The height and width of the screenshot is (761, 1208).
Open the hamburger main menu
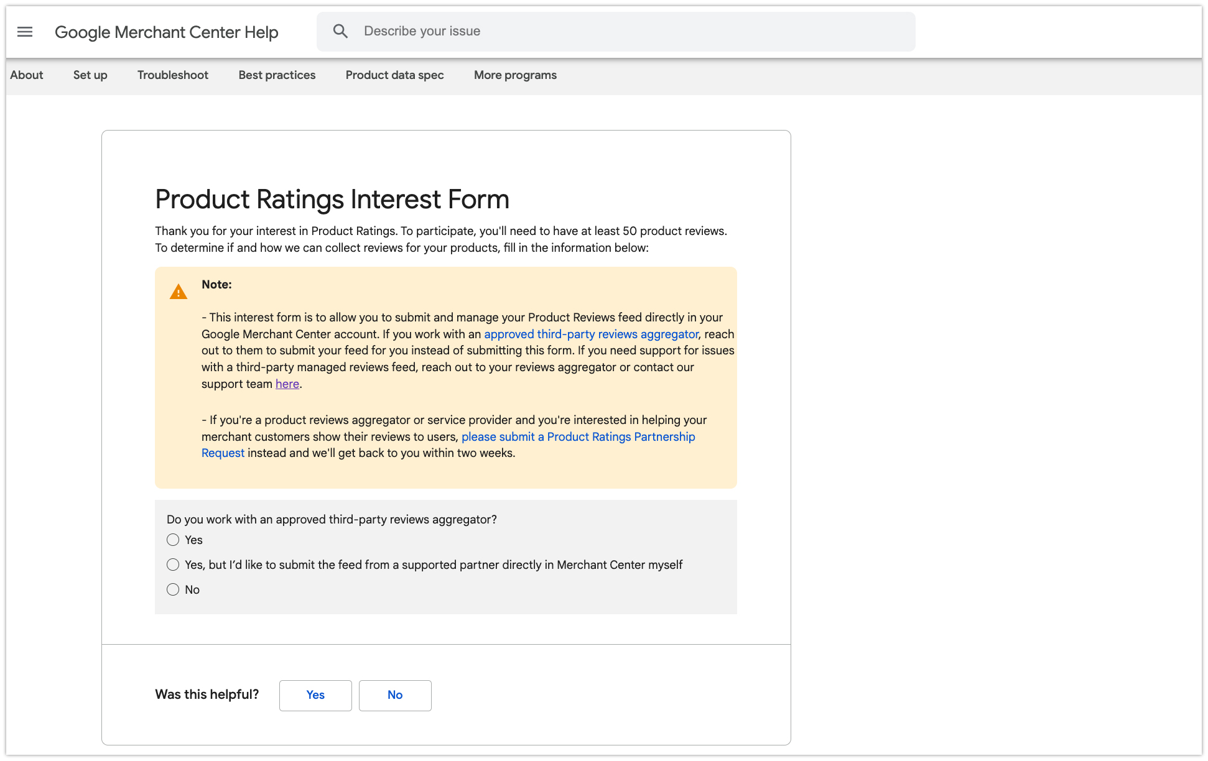click(x=25, y=32)
